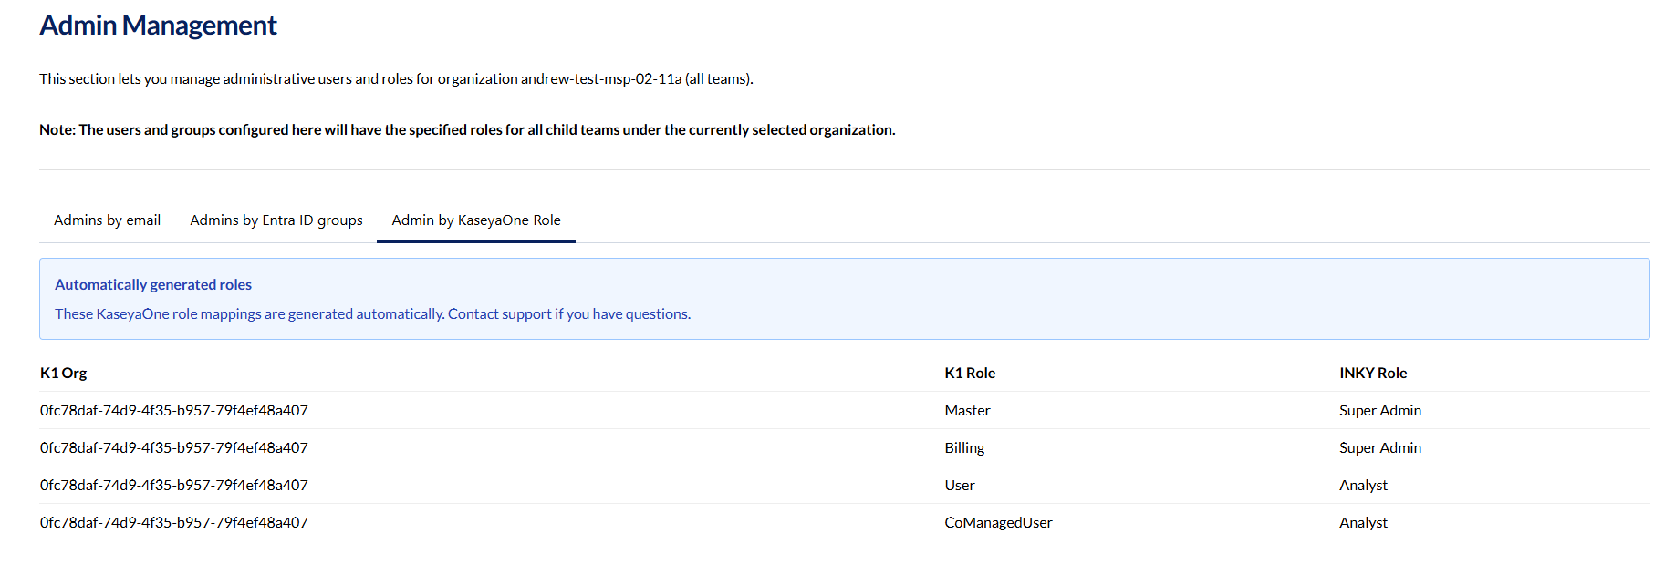This screenshot has height=574, width=1675.
Task: Click the K1 Org ID in the Master row
Action: [x=174, y=411]
